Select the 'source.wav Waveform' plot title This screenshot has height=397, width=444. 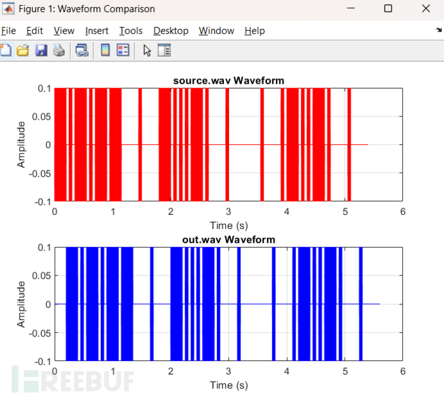point(228,80)
